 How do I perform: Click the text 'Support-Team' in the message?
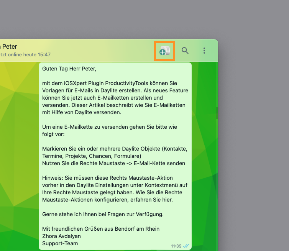[x=60, y=243]
